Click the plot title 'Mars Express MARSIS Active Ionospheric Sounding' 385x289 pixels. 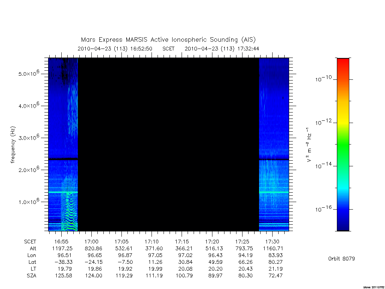159,40
